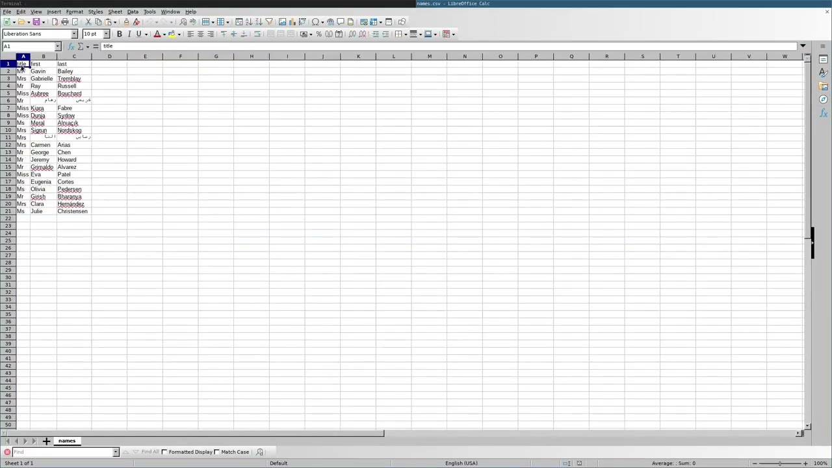Select the cell containing Tremblay
Image resolution: width=832 pixels, height=468 pixels.
click(x=74, y=79)
